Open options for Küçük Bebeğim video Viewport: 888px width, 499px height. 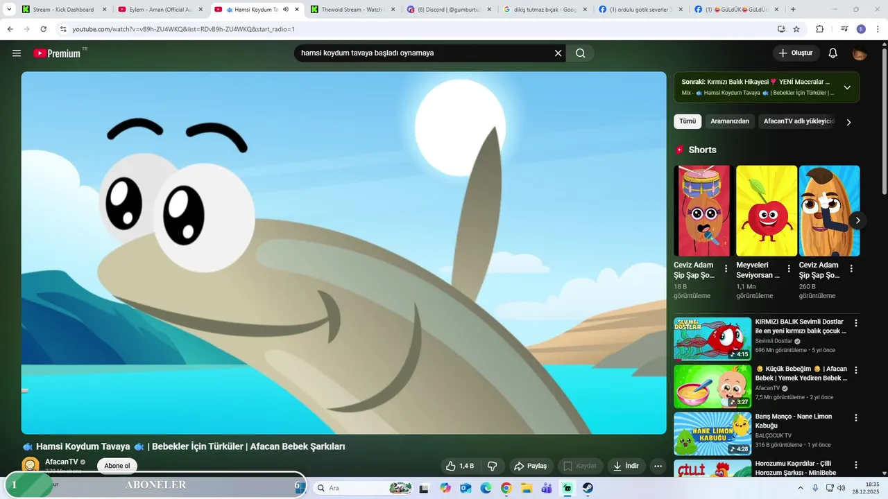[x=856, y=370]
